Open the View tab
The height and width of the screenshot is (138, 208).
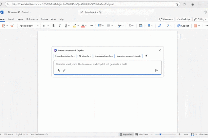pyautogui.click(x=53, y=19)
